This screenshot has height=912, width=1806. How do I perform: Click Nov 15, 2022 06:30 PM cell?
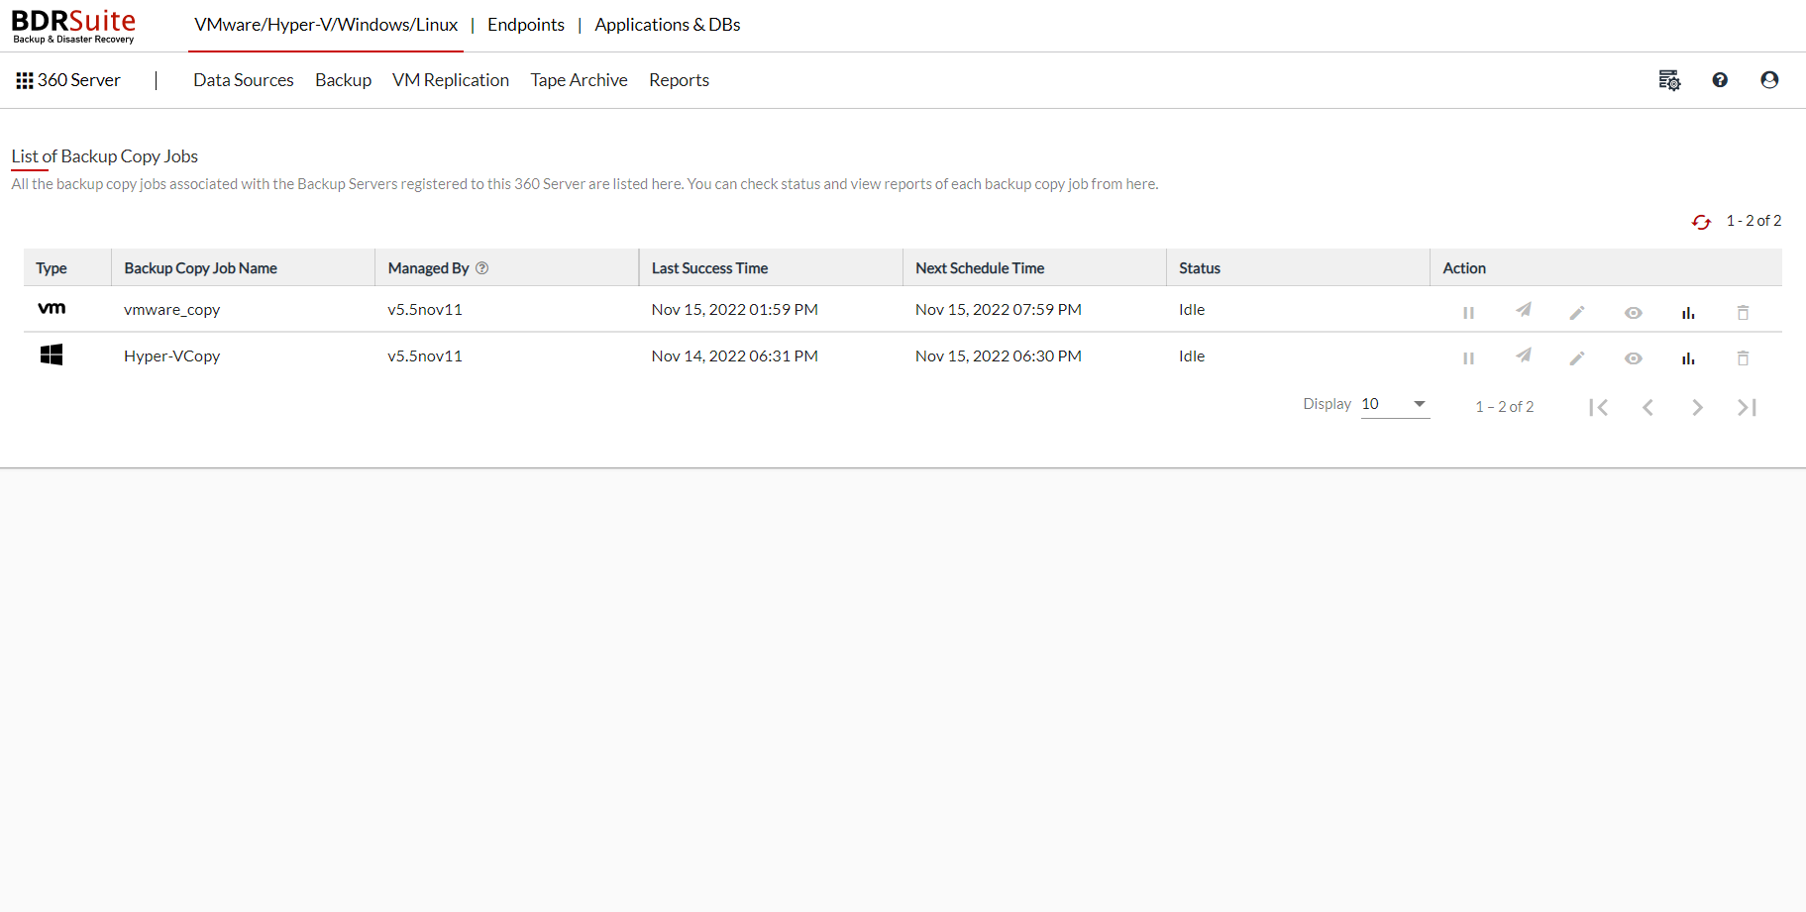(998, 356)
